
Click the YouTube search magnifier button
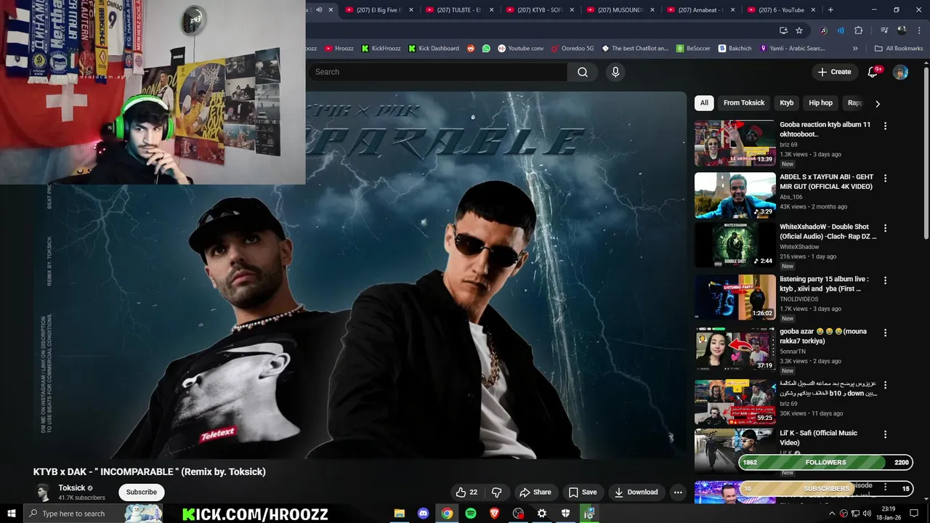click(582, 72)
